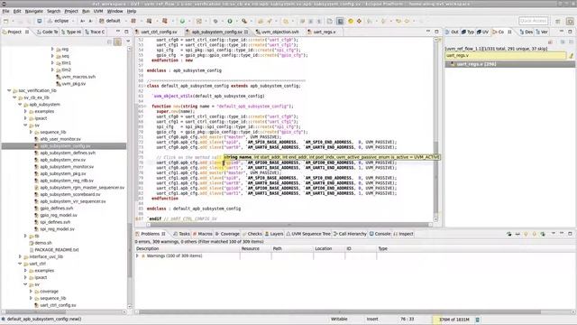Click the editor vertical scrollbar
The height and width of the screenshot is (325, 577).
coord(436,129)
